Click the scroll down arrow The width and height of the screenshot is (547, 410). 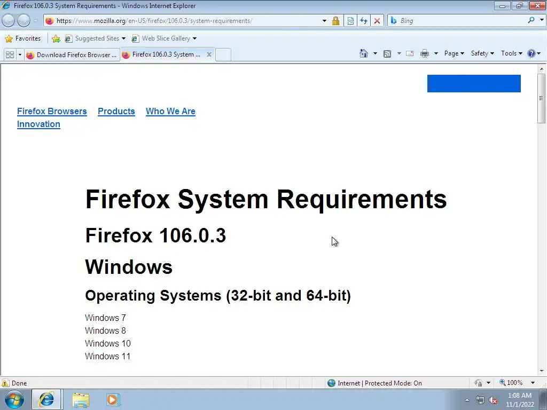tap(542, 371)
